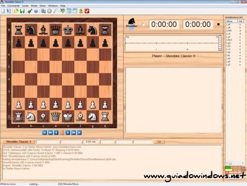Click the magnifying glass search icon
This screenshot has width=247, height=186.
pos(56,11)
